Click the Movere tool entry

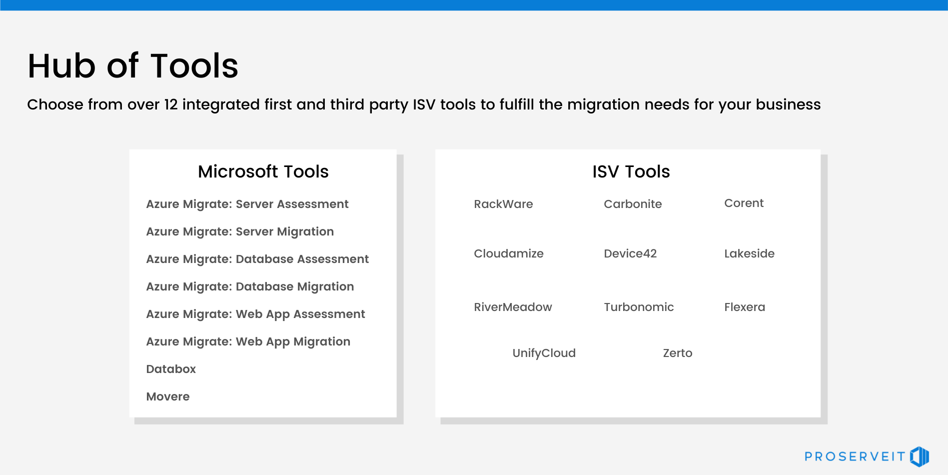point(168,396)
